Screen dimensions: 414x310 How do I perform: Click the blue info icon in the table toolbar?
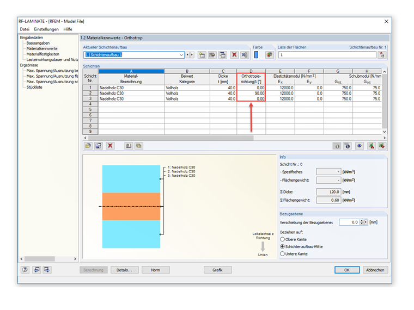[348, 146]
